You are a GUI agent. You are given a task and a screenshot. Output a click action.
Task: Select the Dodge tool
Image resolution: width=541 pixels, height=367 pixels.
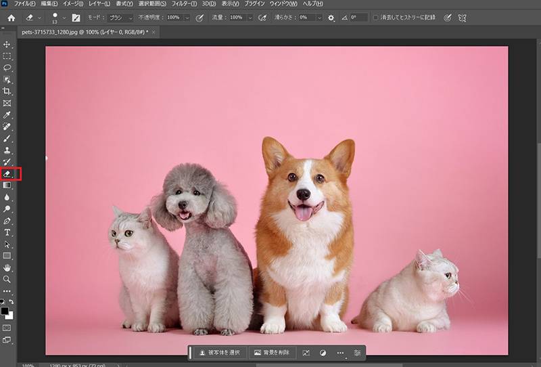point(7,209)
